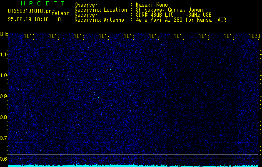Screen dimensions: 262x167
Task: Click the 1.0 kHz frequency tick
Action: 4,75
